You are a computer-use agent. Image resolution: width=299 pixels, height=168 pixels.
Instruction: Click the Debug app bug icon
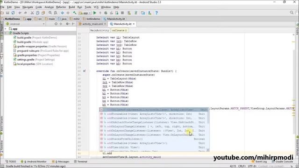point(106,13)
